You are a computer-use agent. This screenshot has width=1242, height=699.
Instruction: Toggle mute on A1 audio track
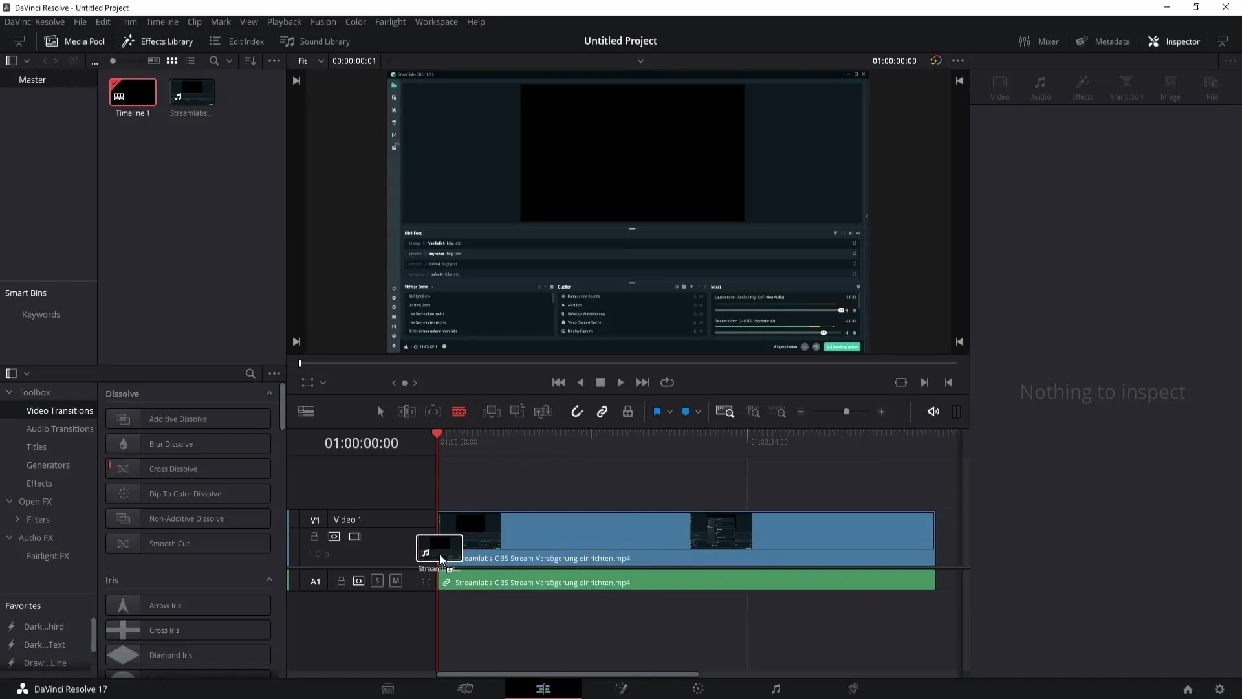point(396,581)
